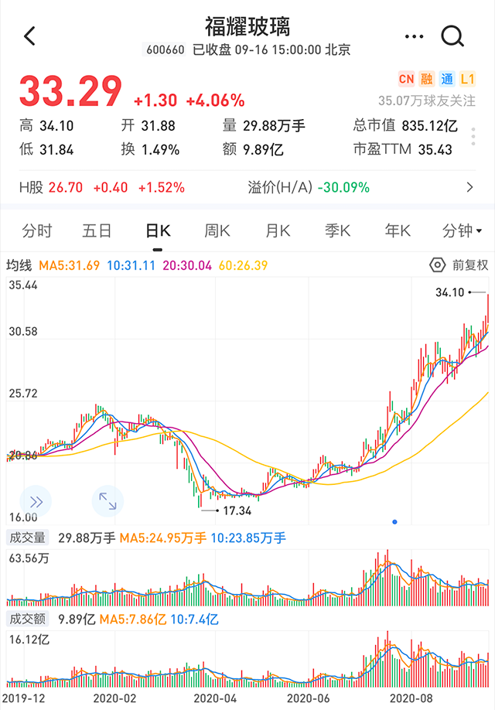
Task: Switch indicator via 成交量 label
Action: 28,538
